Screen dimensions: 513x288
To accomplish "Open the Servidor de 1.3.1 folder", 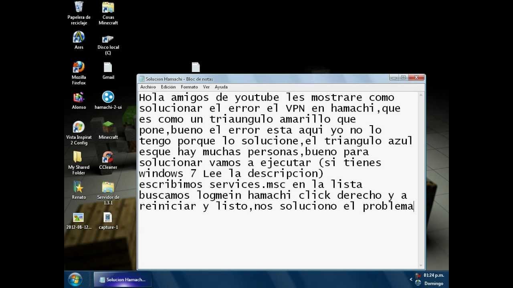I will tap(108, 193).
